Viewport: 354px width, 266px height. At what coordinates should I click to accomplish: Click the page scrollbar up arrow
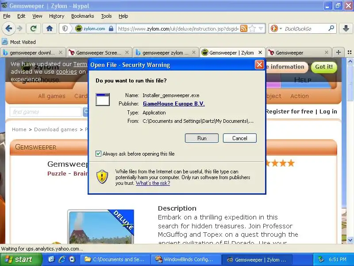[x=350, y=61]
